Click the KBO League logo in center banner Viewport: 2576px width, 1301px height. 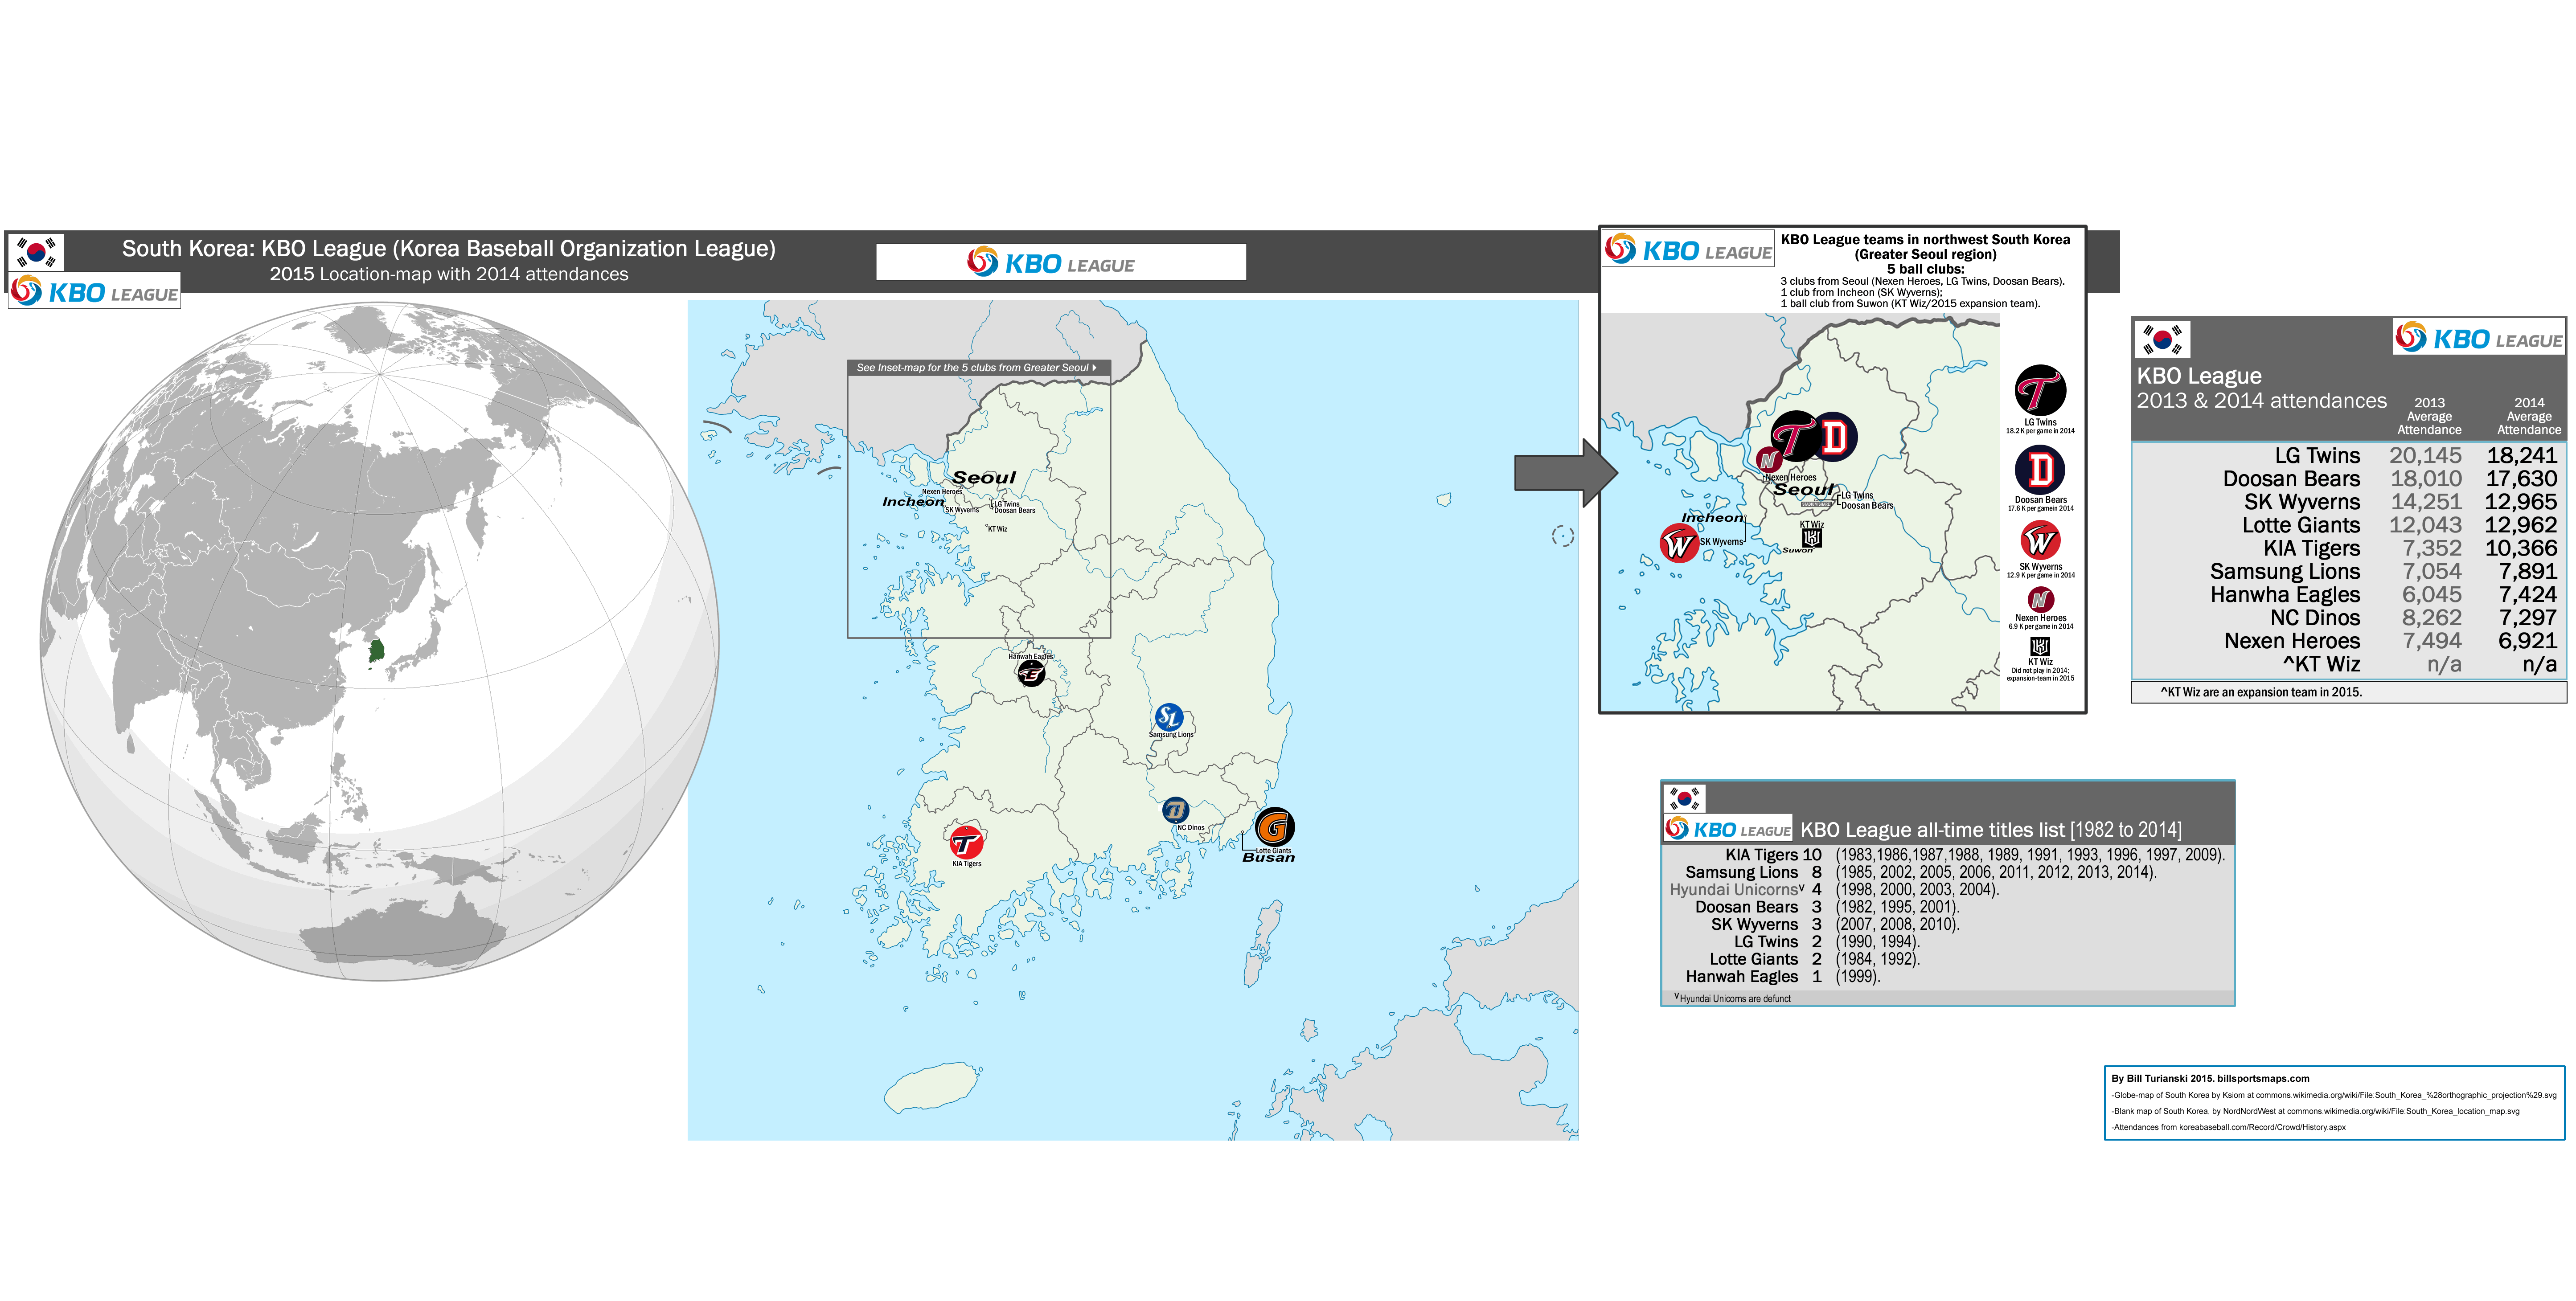coord(1051,263)
